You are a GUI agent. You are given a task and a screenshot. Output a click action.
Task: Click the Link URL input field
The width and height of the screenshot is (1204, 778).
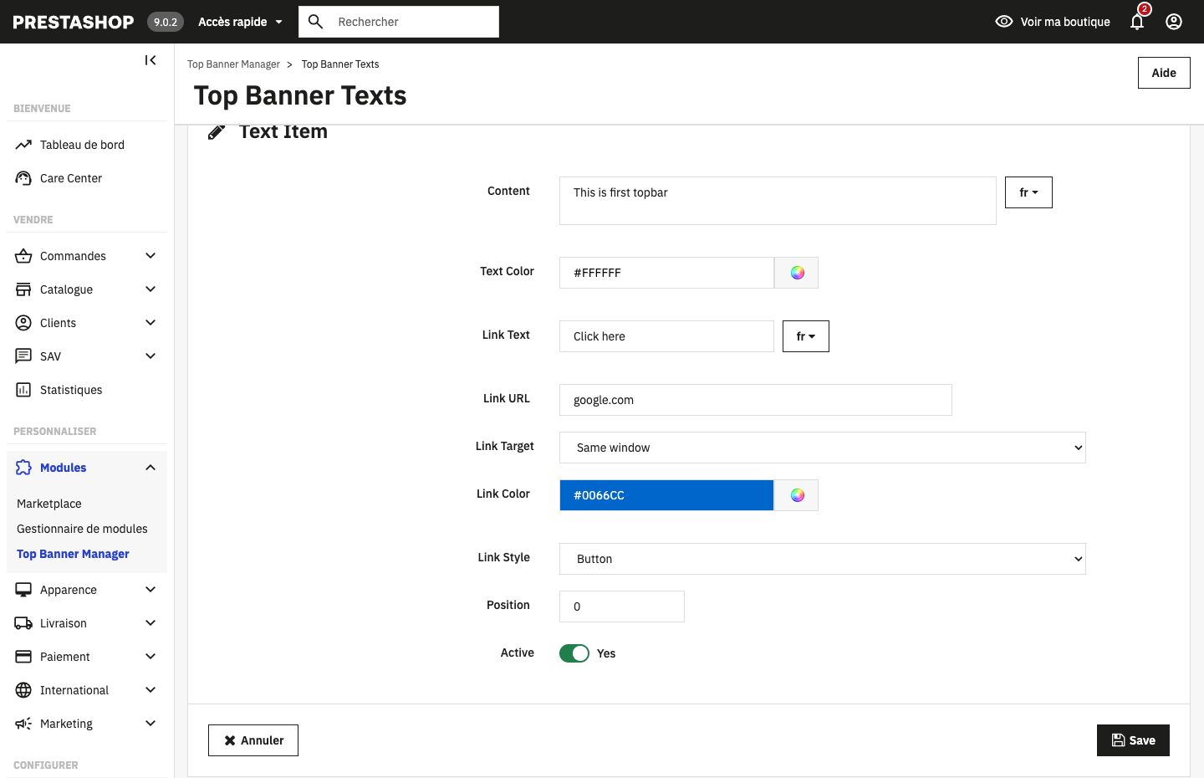tap(756, 400)
